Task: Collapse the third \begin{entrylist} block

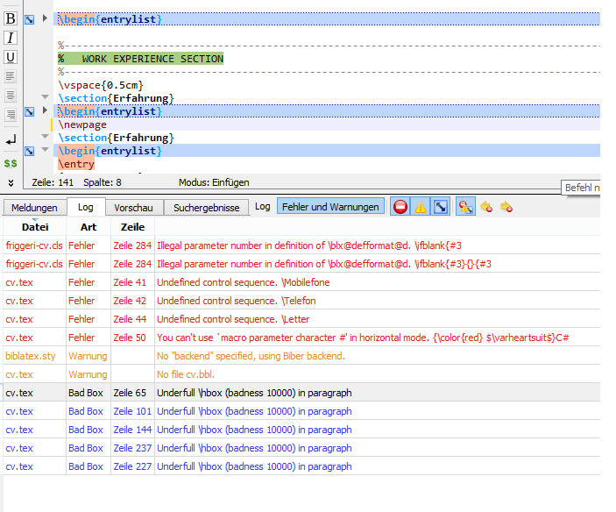Action: point(46,149)
